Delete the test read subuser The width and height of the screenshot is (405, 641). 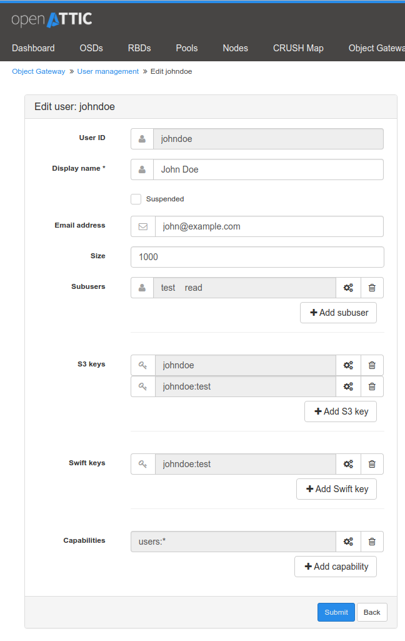point(372,288)
